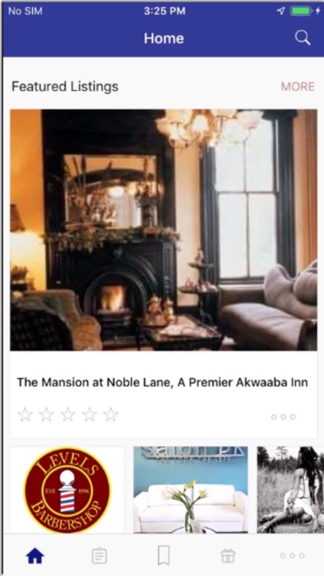324x576 pixels.
Task: Open the clipboard list tab icon
Action: click(x=99, y=556)
